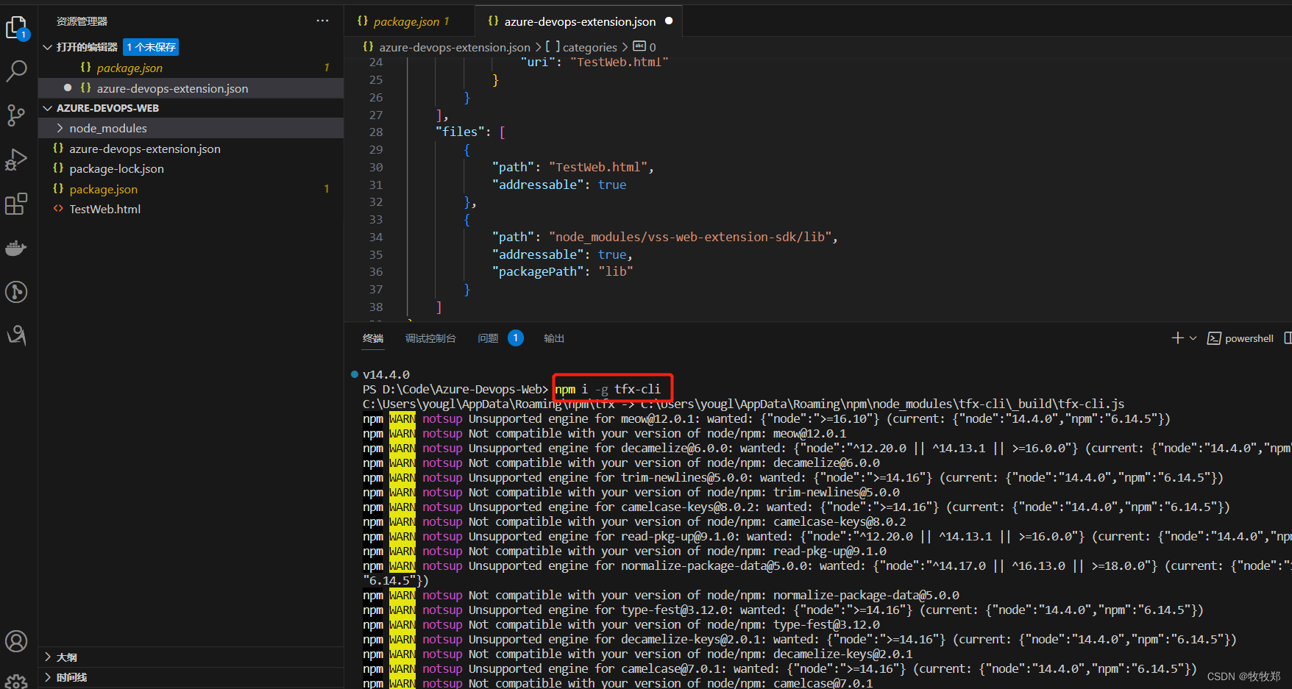The height and width of the screenshot is (689, 1292).
Task: Click the Explorer views more actions ellipsis
Action: tap(322, 21)
